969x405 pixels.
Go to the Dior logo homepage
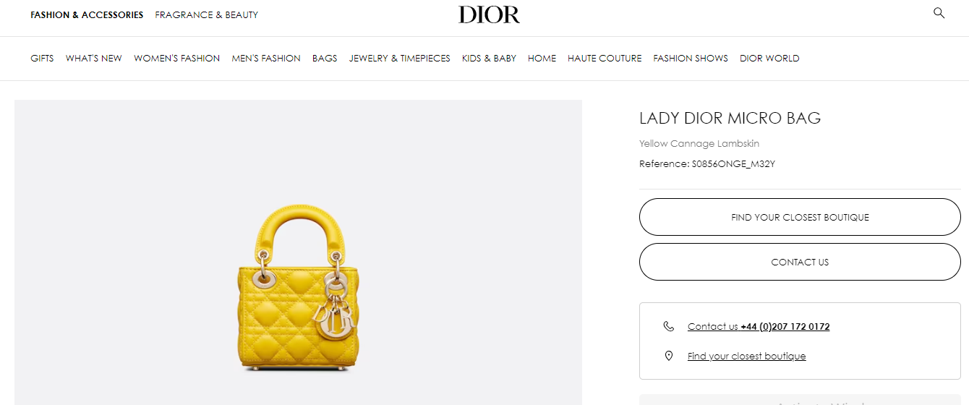tap(489, 14)
